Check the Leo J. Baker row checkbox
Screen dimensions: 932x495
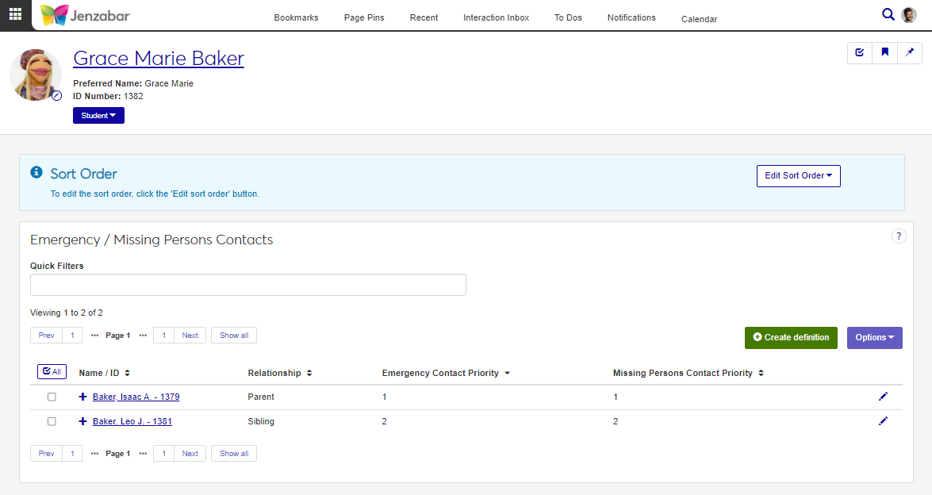(x=52, y=421)
